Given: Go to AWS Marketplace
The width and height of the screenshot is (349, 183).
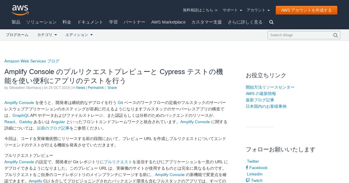Looking at the screenshot, I should point(168,22).
